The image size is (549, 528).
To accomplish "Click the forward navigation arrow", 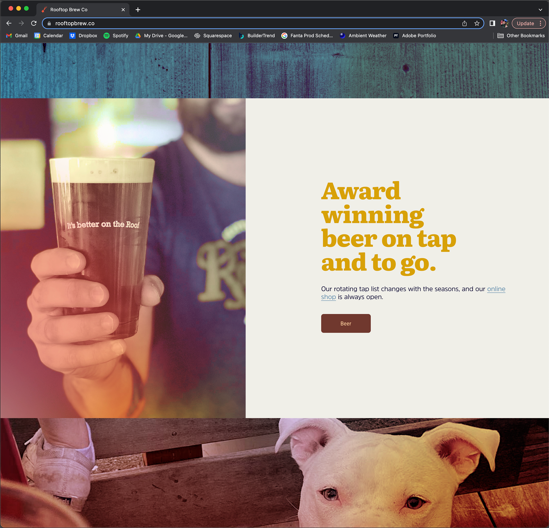I will pos(21,23).
